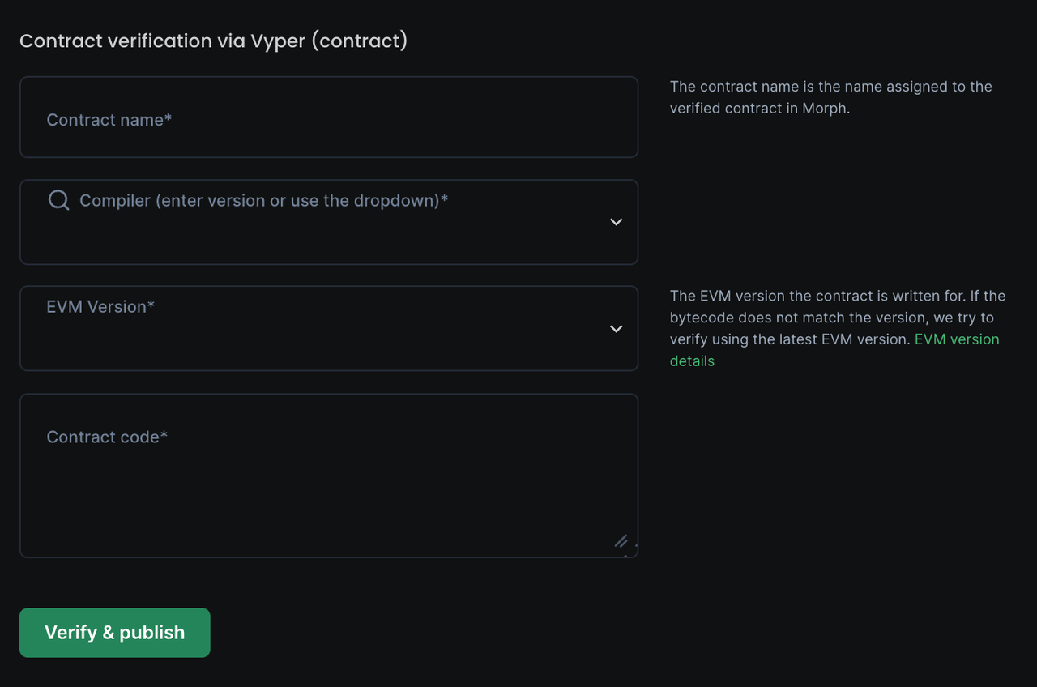Screen dimensions: 1037x687
Task: Select the "EVM Version*" field label
Action: tap(100, 306)
